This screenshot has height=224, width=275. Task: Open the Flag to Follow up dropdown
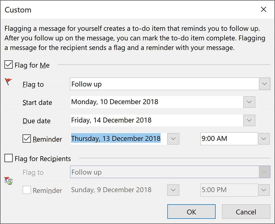(264, 84)
